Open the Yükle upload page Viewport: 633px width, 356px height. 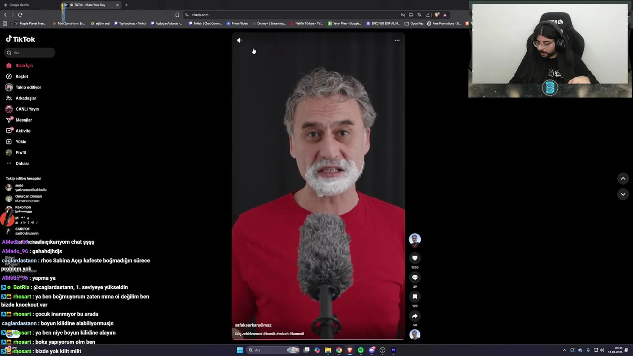[x=16, y=141]
